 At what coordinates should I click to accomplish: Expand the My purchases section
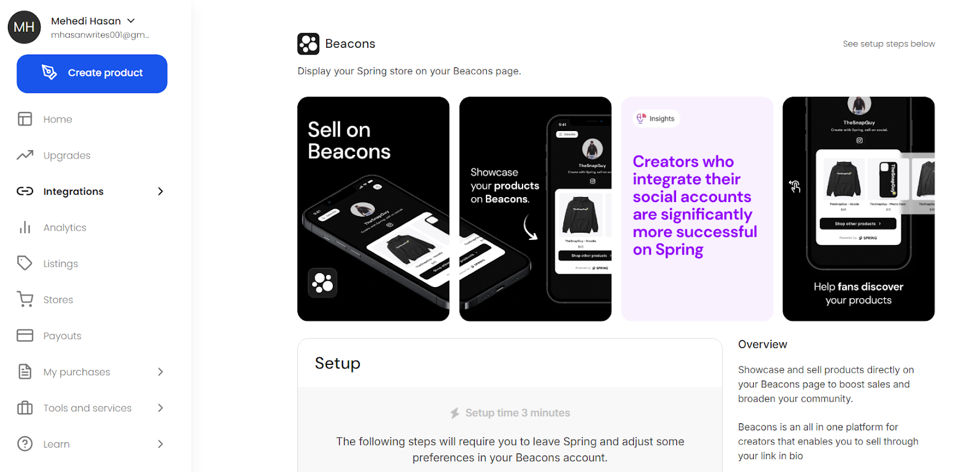[x=160, y=372]
